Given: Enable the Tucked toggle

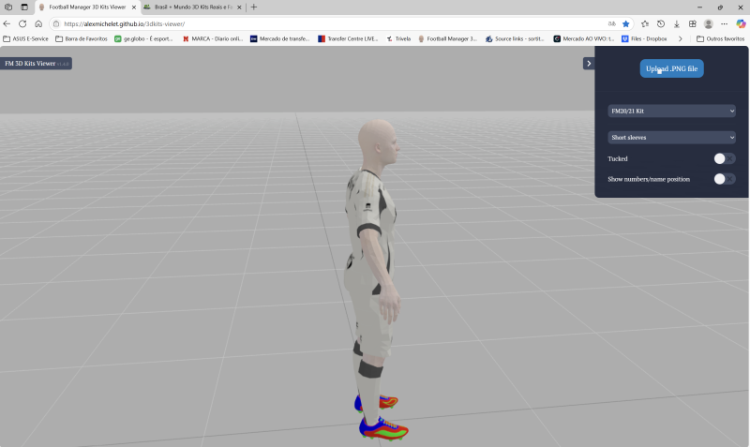Looking at the screenshot, I should (x=724, y=159).
